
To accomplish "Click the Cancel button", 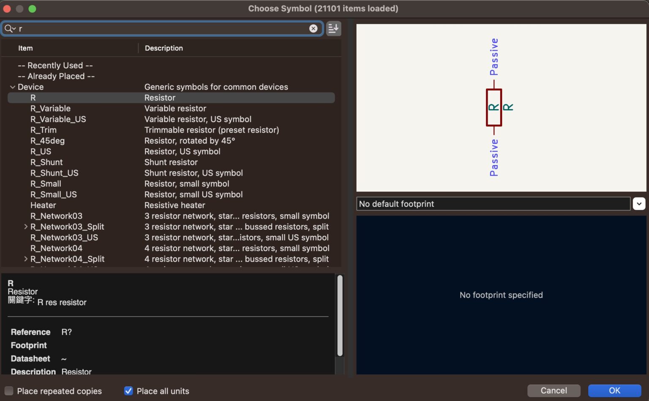I will (554, 390).
